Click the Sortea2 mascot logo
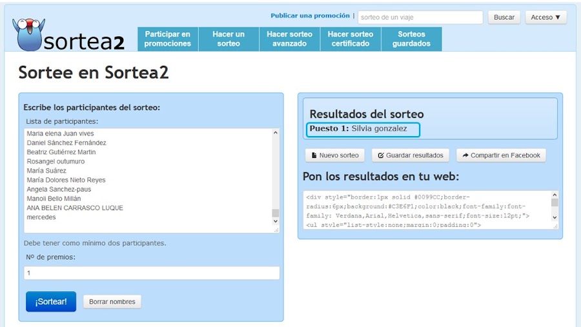The height and width of the screenshot is (327, 581). point(28,34)
